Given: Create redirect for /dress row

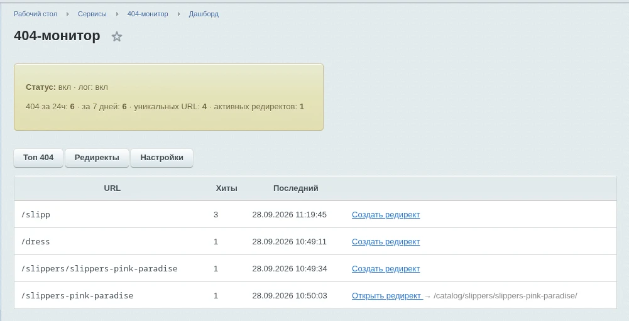Looking at the screenshot, I should (386, 242).
